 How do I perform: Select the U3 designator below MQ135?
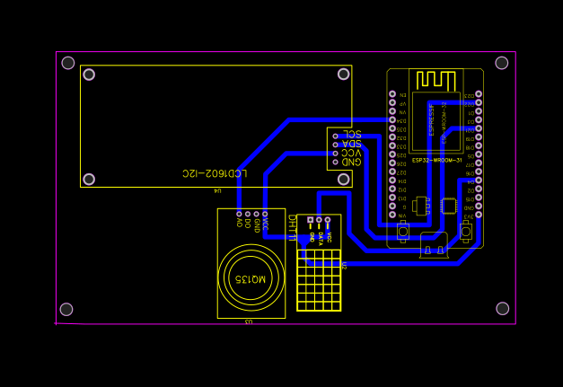[249, 322]
